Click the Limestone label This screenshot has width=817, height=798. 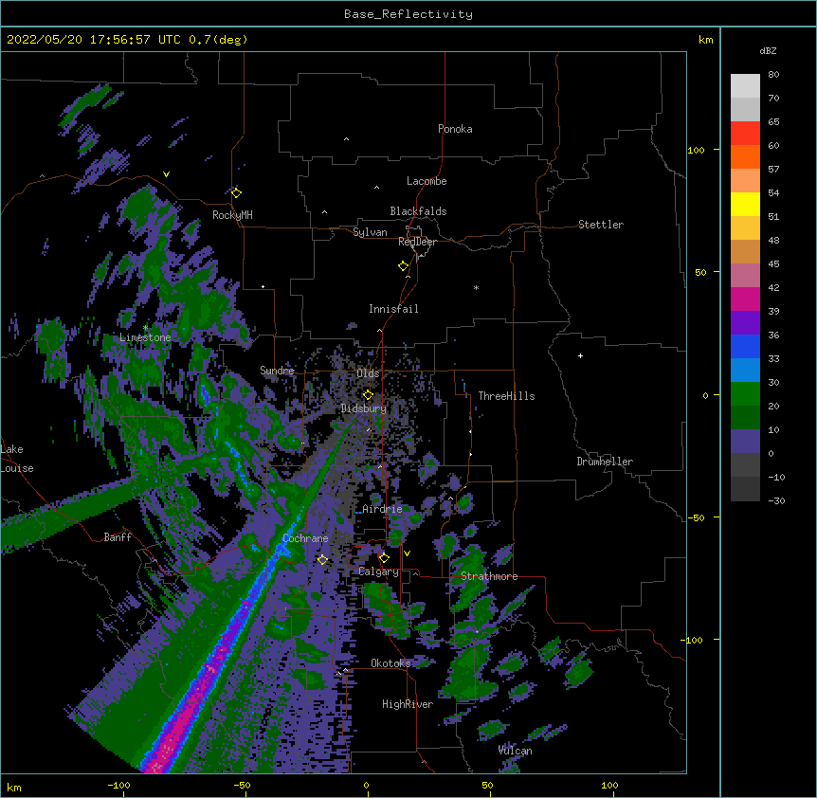145,337
